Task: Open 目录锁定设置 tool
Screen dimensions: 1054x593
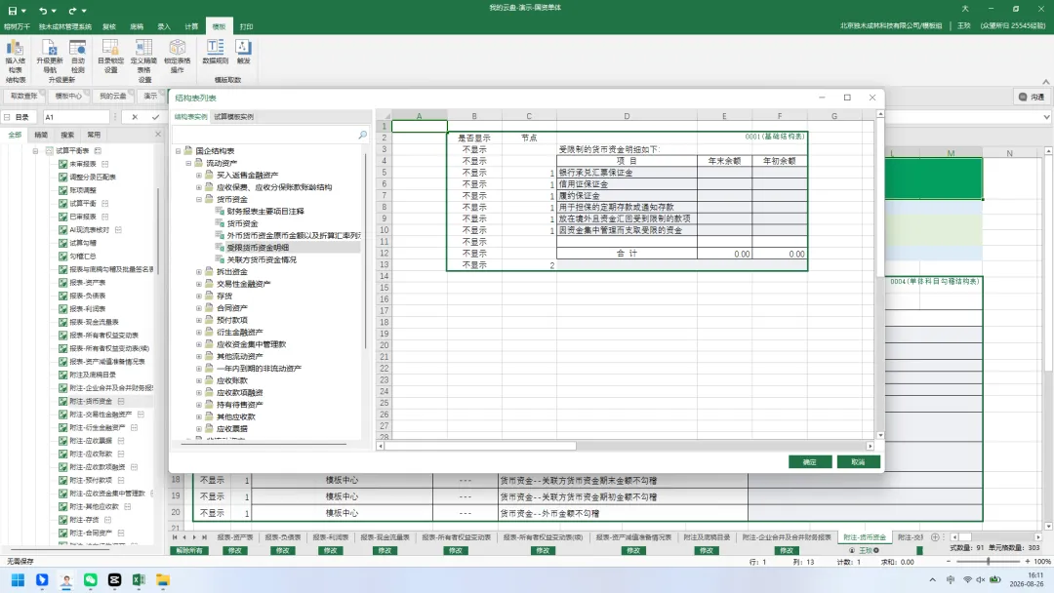Action: pyautogui.click(x=110, y=56)
